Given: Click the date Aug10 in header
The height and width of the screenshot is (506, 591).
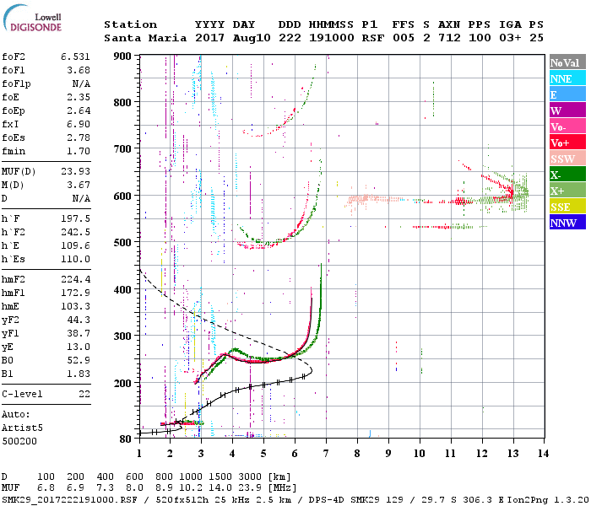Looking at the screenshot, I should [x=252, y=38].
